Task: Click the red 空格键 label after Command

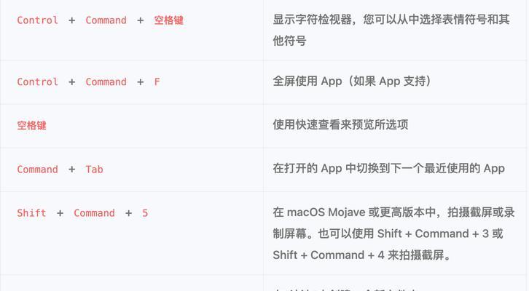Action: [x=169, y=20]
